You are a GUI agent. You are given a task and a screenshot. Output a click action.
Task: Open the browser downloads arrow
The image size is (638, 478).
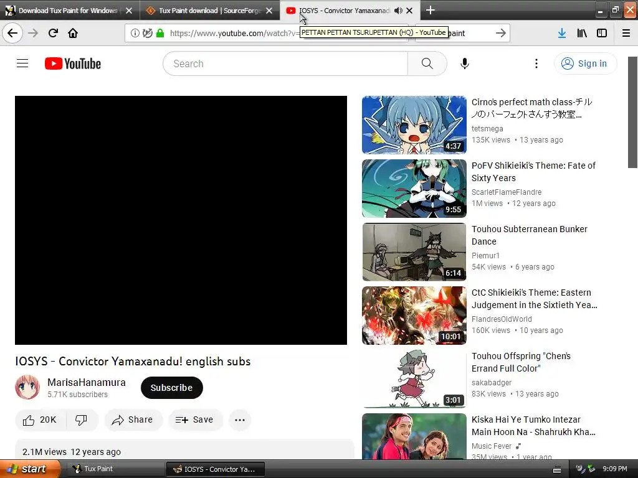pyautogui.click(x=562, y=33)
